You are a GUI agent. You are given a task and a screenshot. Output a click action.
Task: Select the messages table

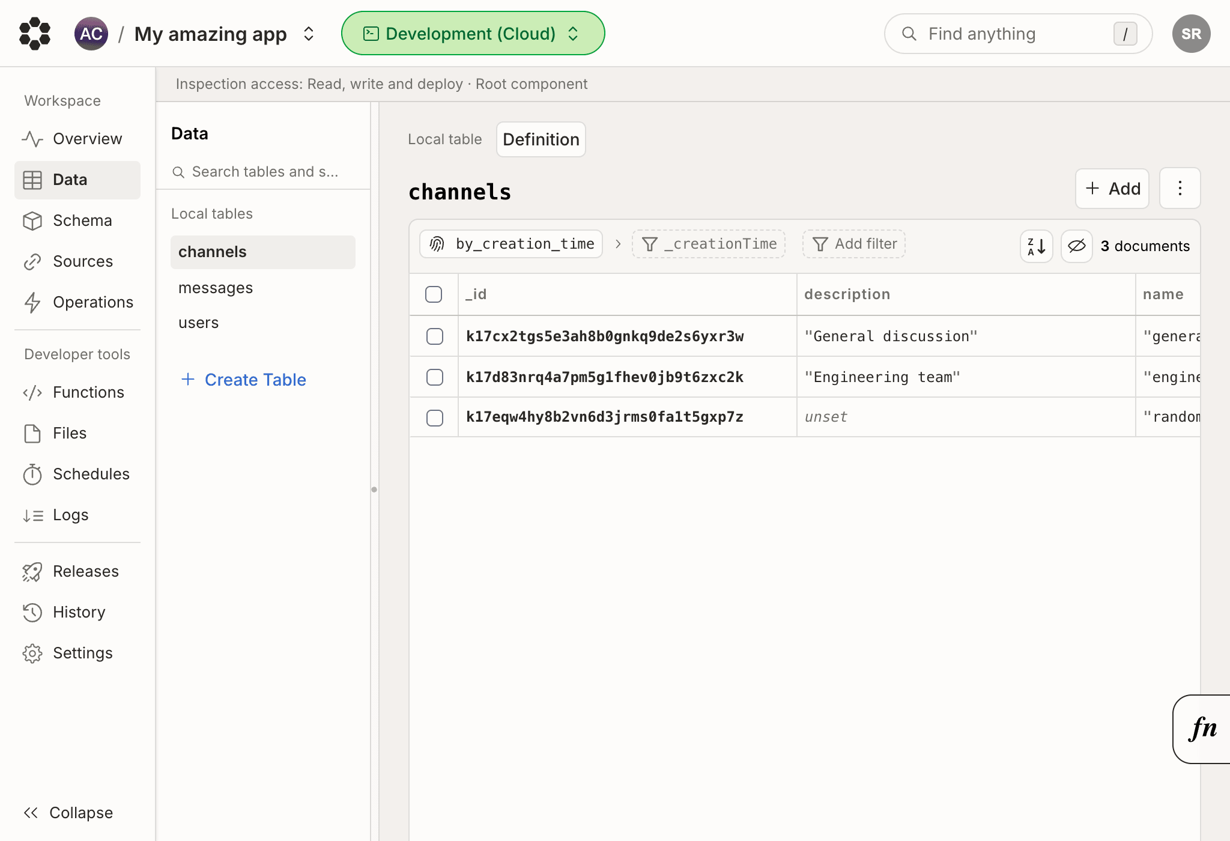coord(263,288)
